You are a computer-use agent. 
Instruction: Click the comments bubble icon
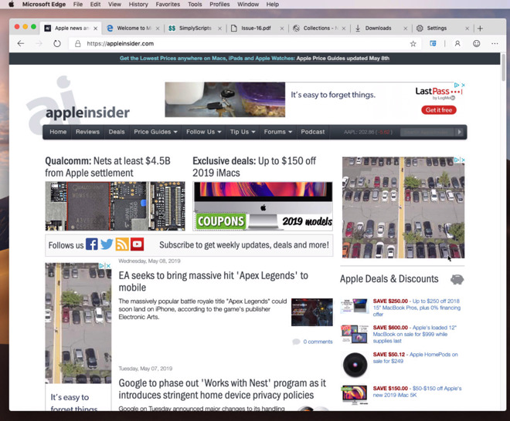pos(296,342)
